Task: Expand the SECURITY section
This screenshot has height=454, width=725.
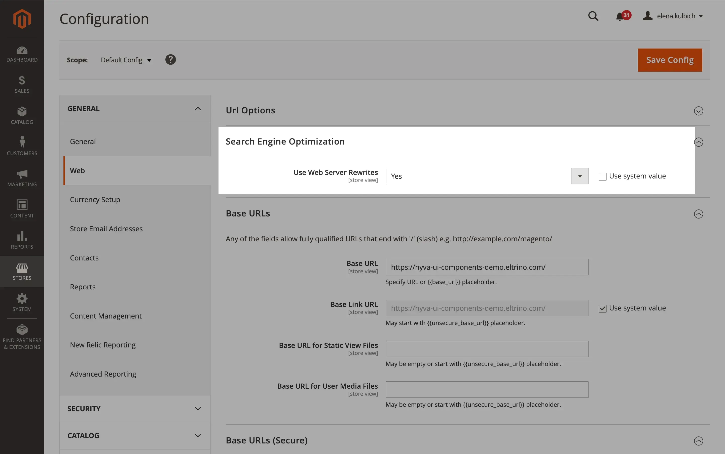Action: click(x=135, y=408)
